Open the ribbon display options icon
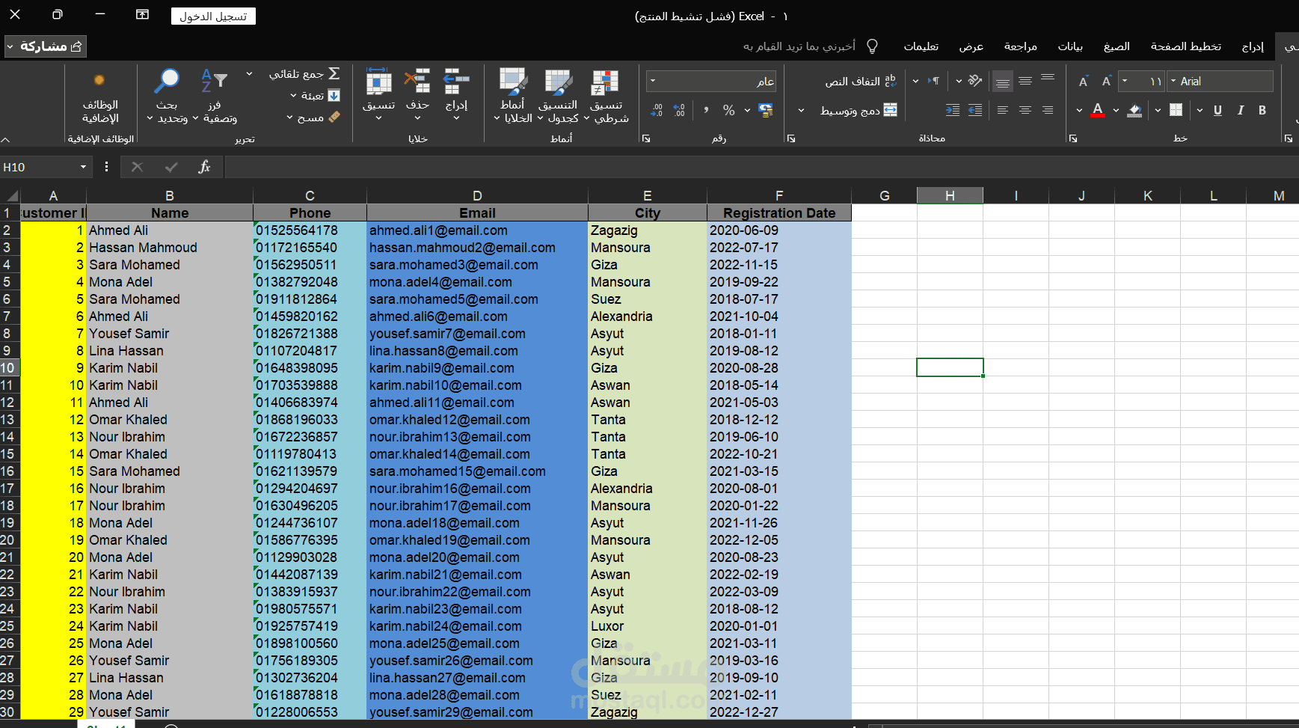1299x728 pixels. [x=142, y=15]
